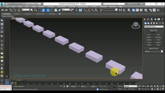This screenshot has height=93, width=165.
Task: Switch to the Hierarchy command panel tab
Action: (152, 19)
